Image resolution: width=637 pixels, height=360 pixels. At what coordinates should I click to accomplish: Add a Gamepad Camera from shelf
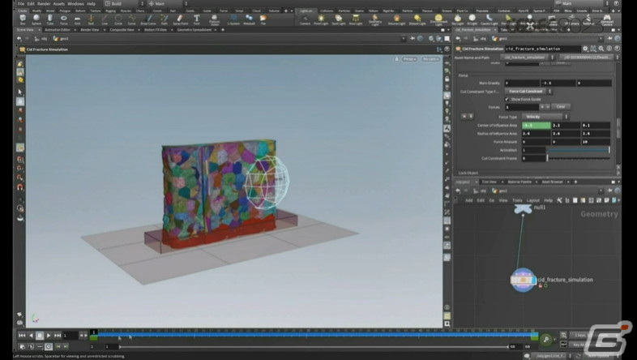point(607,19)
